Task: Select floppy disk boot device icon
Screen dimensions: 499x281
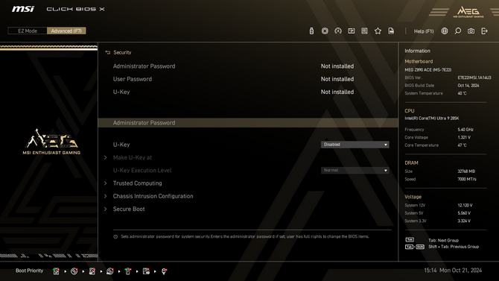Action: [146, 271]
